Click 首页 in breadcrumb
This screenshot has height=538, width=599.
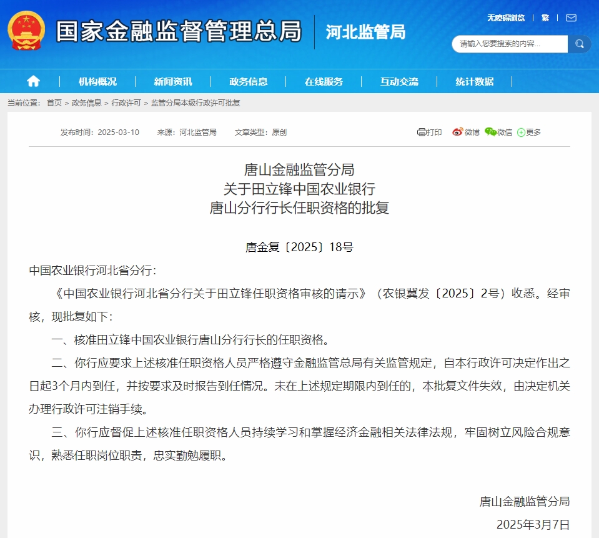[54, 102]
